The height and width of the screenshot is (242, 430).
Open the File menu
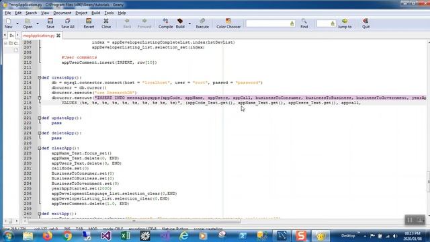coord(7,13)
